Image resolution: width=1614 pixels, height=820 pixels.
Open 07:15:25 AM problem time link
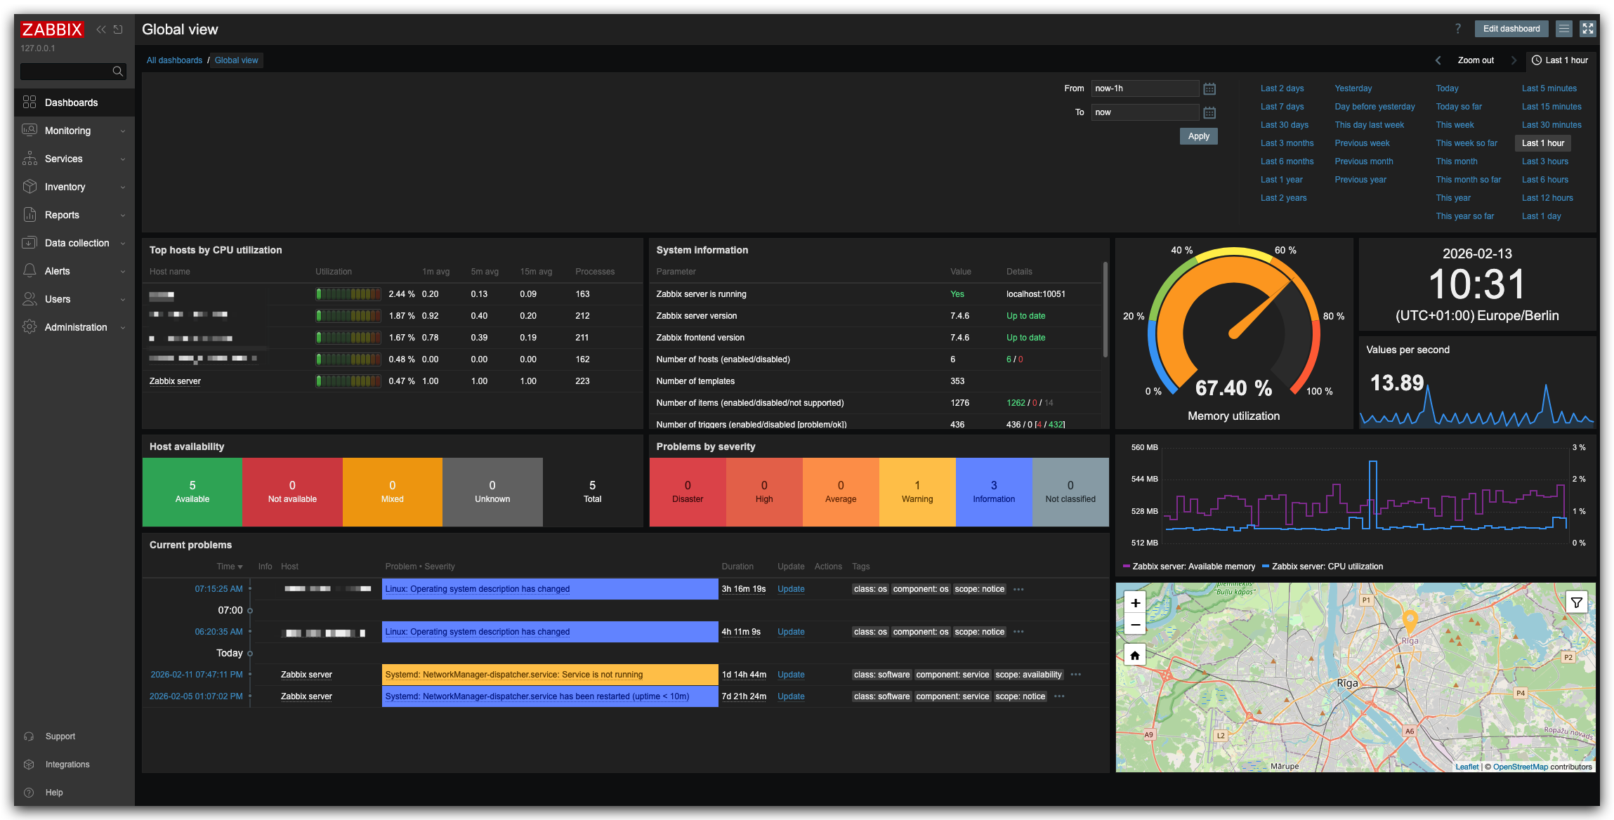[x=218, y=589]
